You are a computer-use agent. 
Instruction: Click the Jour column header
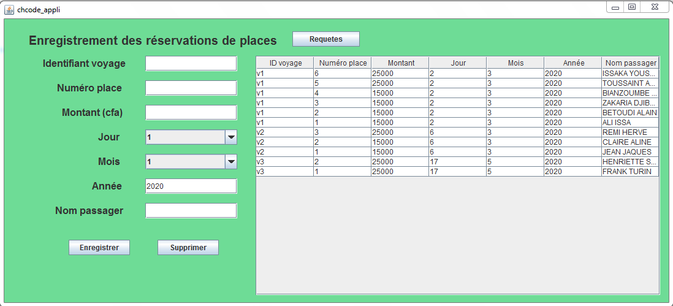pos(457,63)
